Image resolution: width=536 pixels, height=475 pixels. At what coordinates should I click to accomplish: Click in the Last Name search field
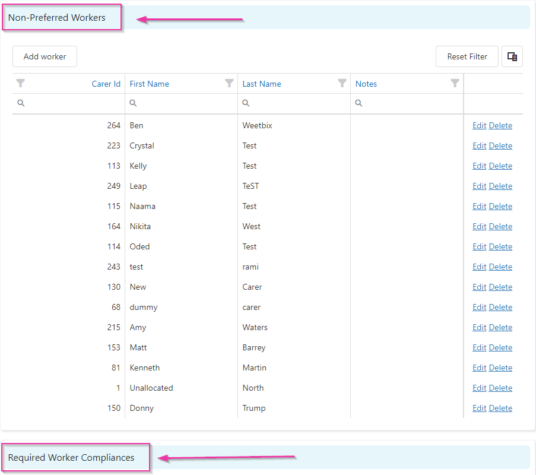pyautogui.click(x=294, y=103)
